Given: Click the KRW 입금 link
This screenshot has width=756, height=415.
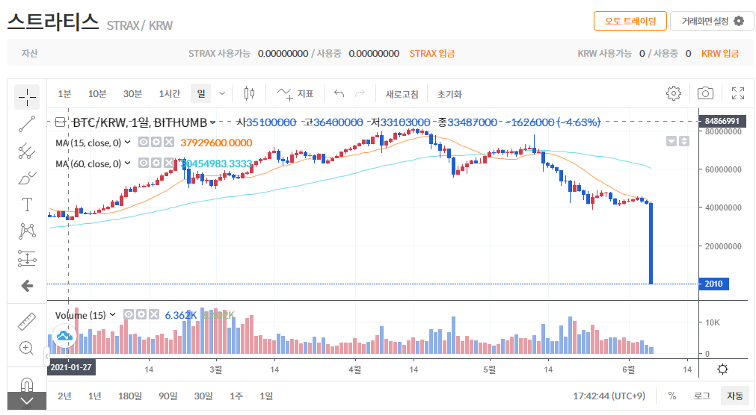Looking at the screenshot, I should coord(720,54).
